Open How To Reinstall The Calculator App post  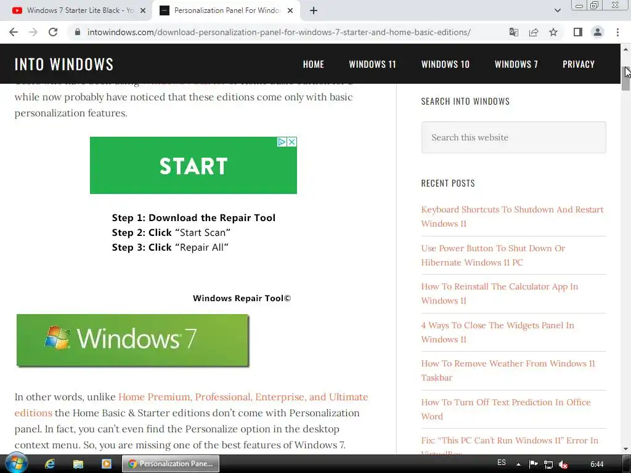point(499,294)
